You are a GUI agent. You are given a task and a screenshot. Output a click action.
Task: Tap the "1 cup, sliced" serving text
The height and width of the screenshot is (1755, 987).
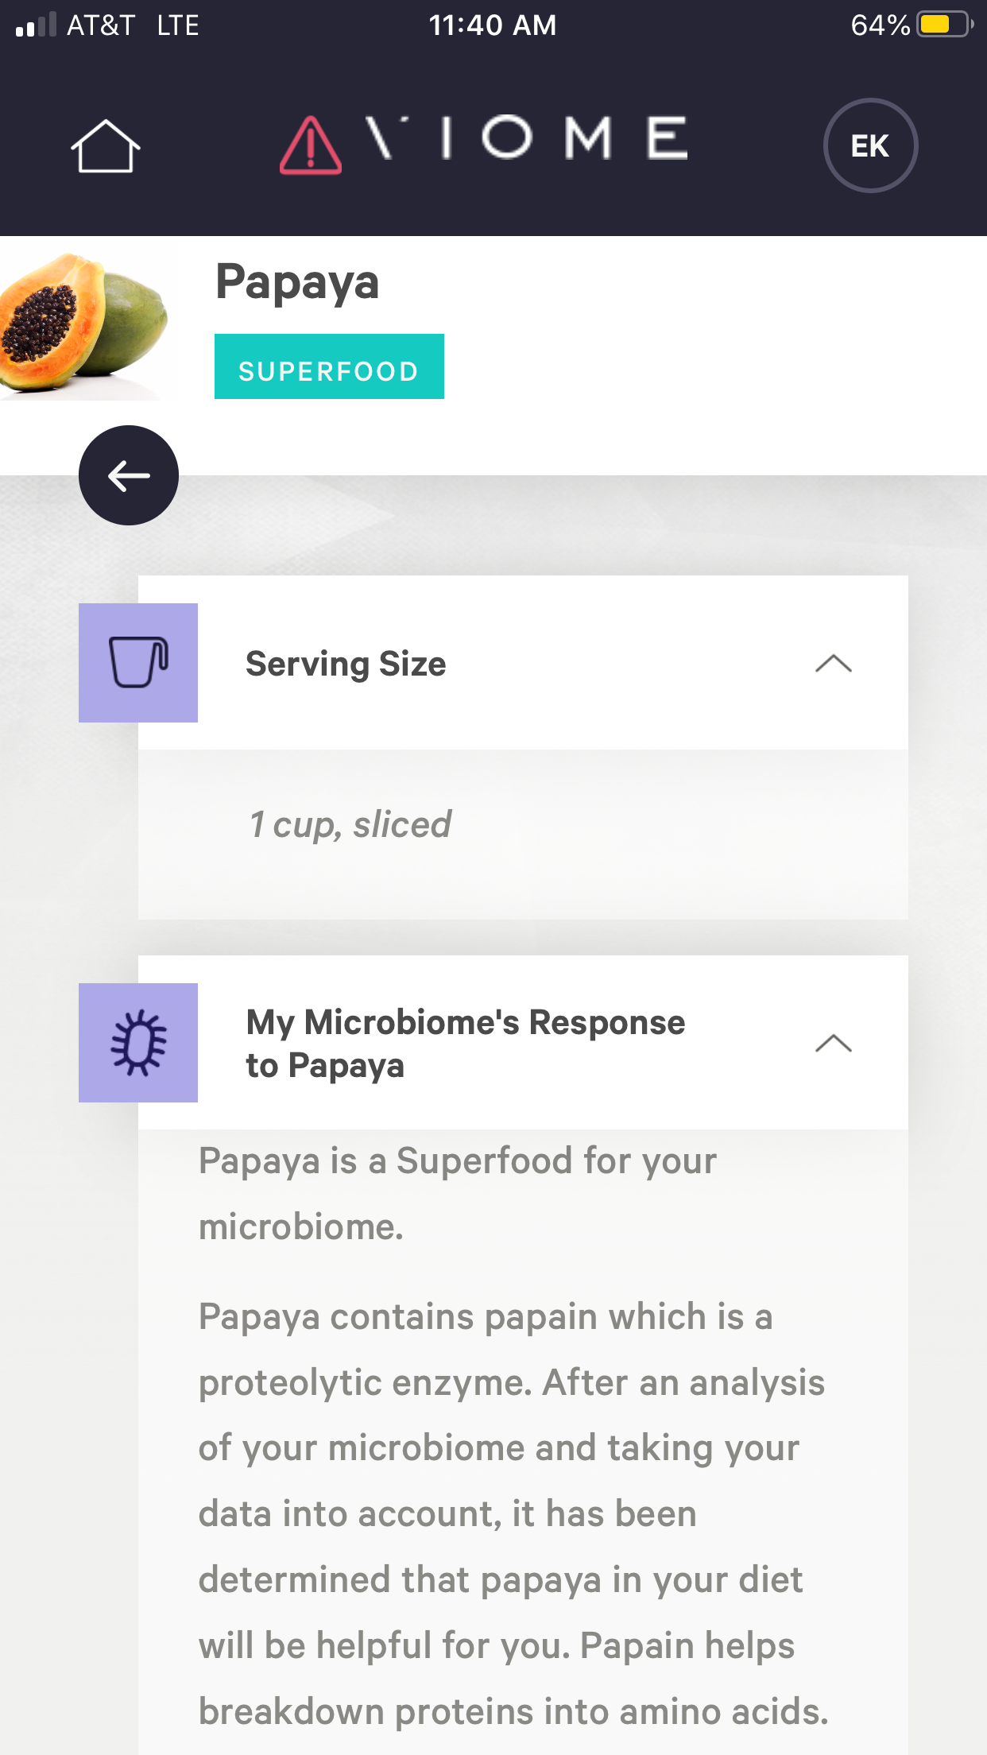350,824
